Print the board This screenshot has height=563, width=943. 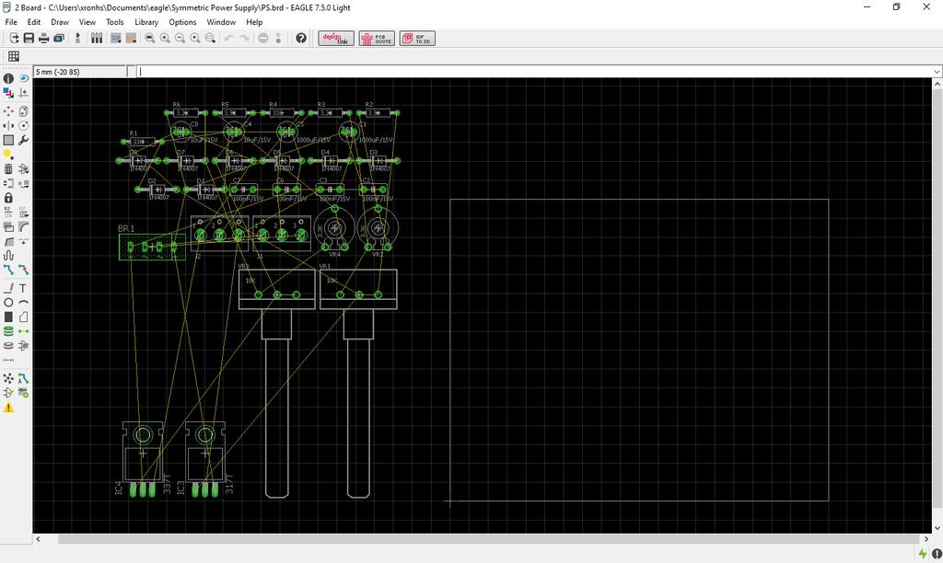pos(44,39)
